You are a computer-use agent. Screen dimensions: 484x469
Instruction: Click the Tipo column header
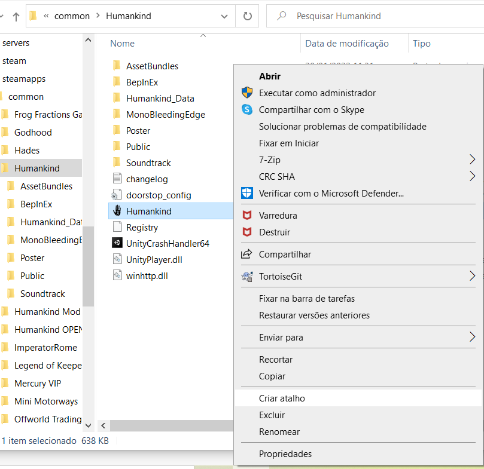pyautogui.click(x=422, y=44)
